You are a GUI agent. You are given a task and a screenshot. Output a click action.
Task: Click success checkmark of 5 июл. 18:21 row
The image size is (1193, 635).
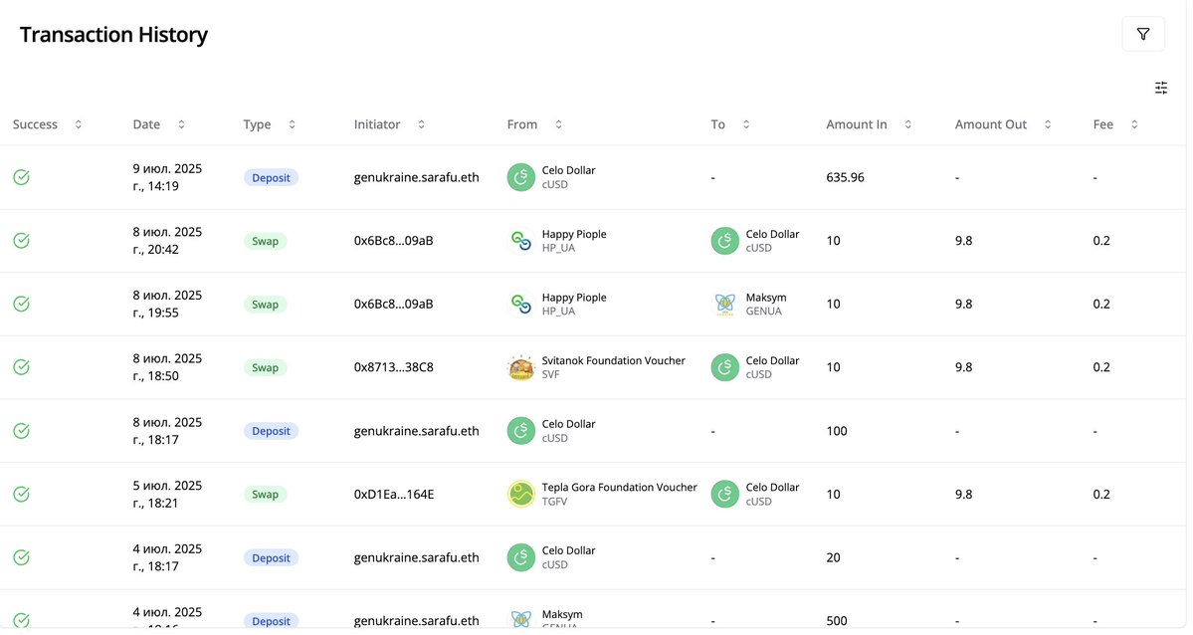(21, 494)
